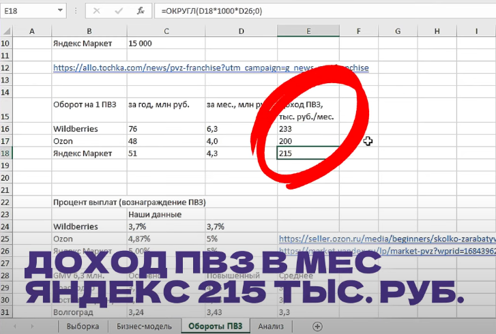Click the Enter formula checkmark icon
Screen dimensions: 496x334
(x=119, y=11)
